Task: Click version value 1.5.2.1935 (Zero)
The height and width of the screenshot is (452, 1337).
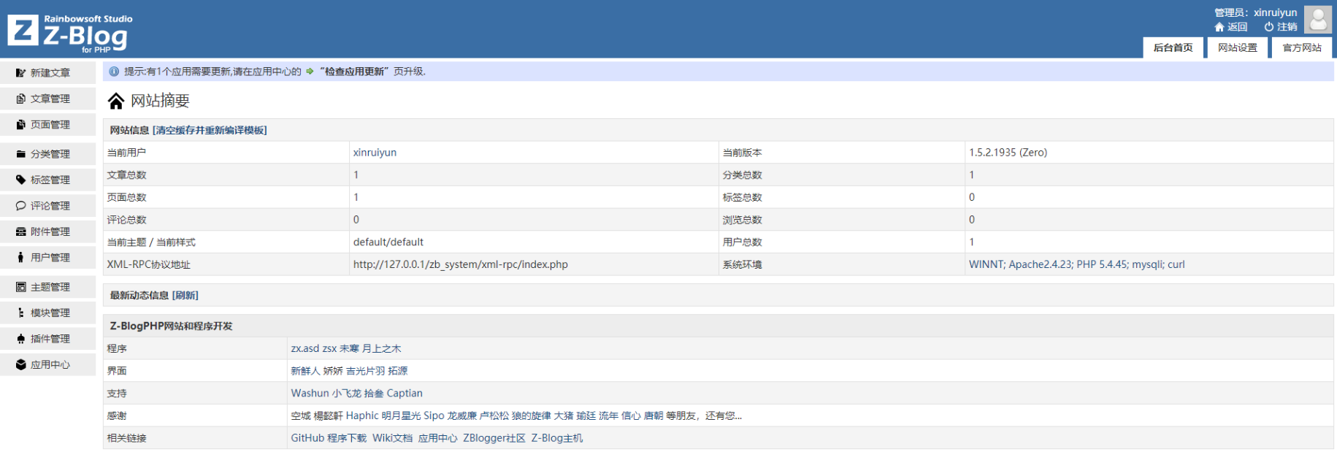Action: [1008, 153]
